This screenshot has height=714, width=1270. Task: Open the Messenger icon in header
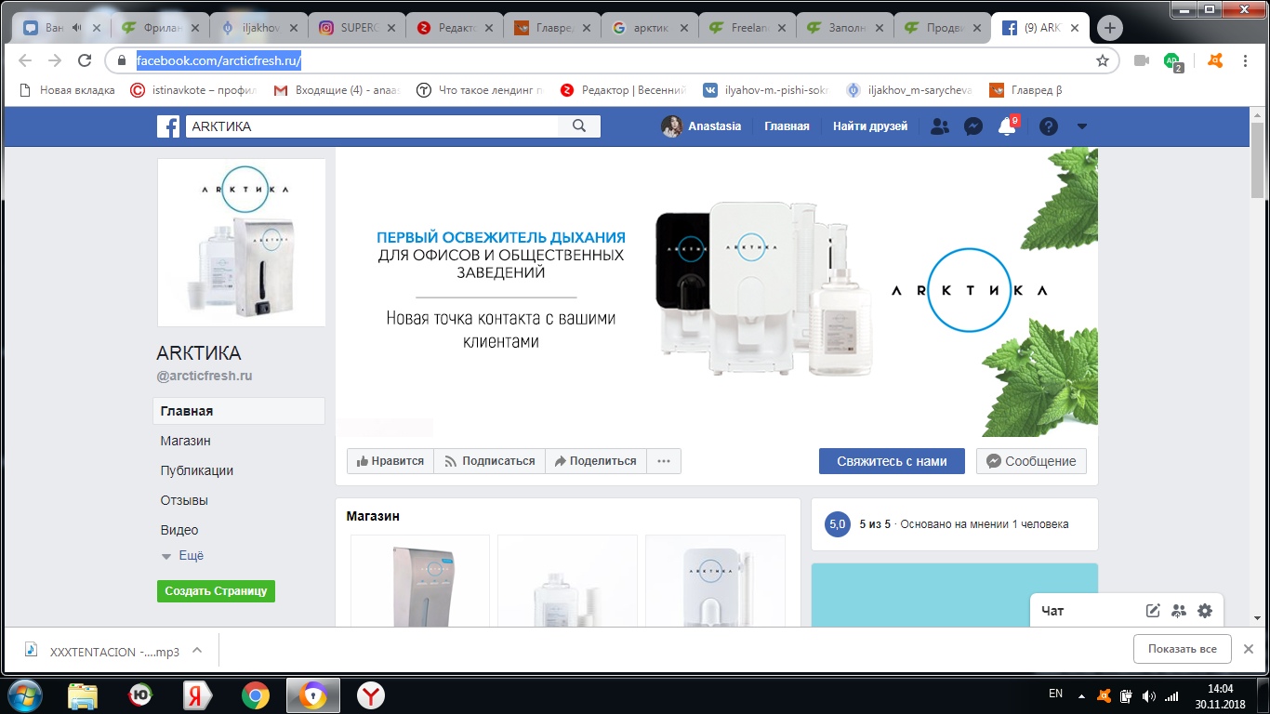973,126
